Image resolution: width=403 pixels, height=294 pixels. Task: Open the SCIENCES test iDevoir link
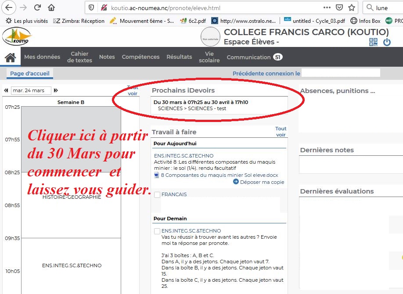pos(192,108)
